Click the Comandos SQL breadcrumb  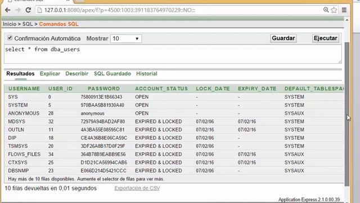58,24
